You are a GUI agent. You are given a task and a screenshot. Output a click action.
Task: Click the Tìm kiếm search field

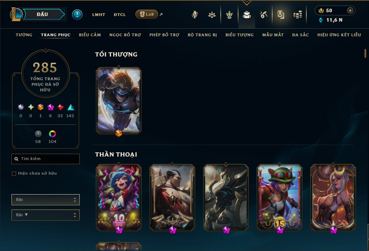[x=46, y=159]
